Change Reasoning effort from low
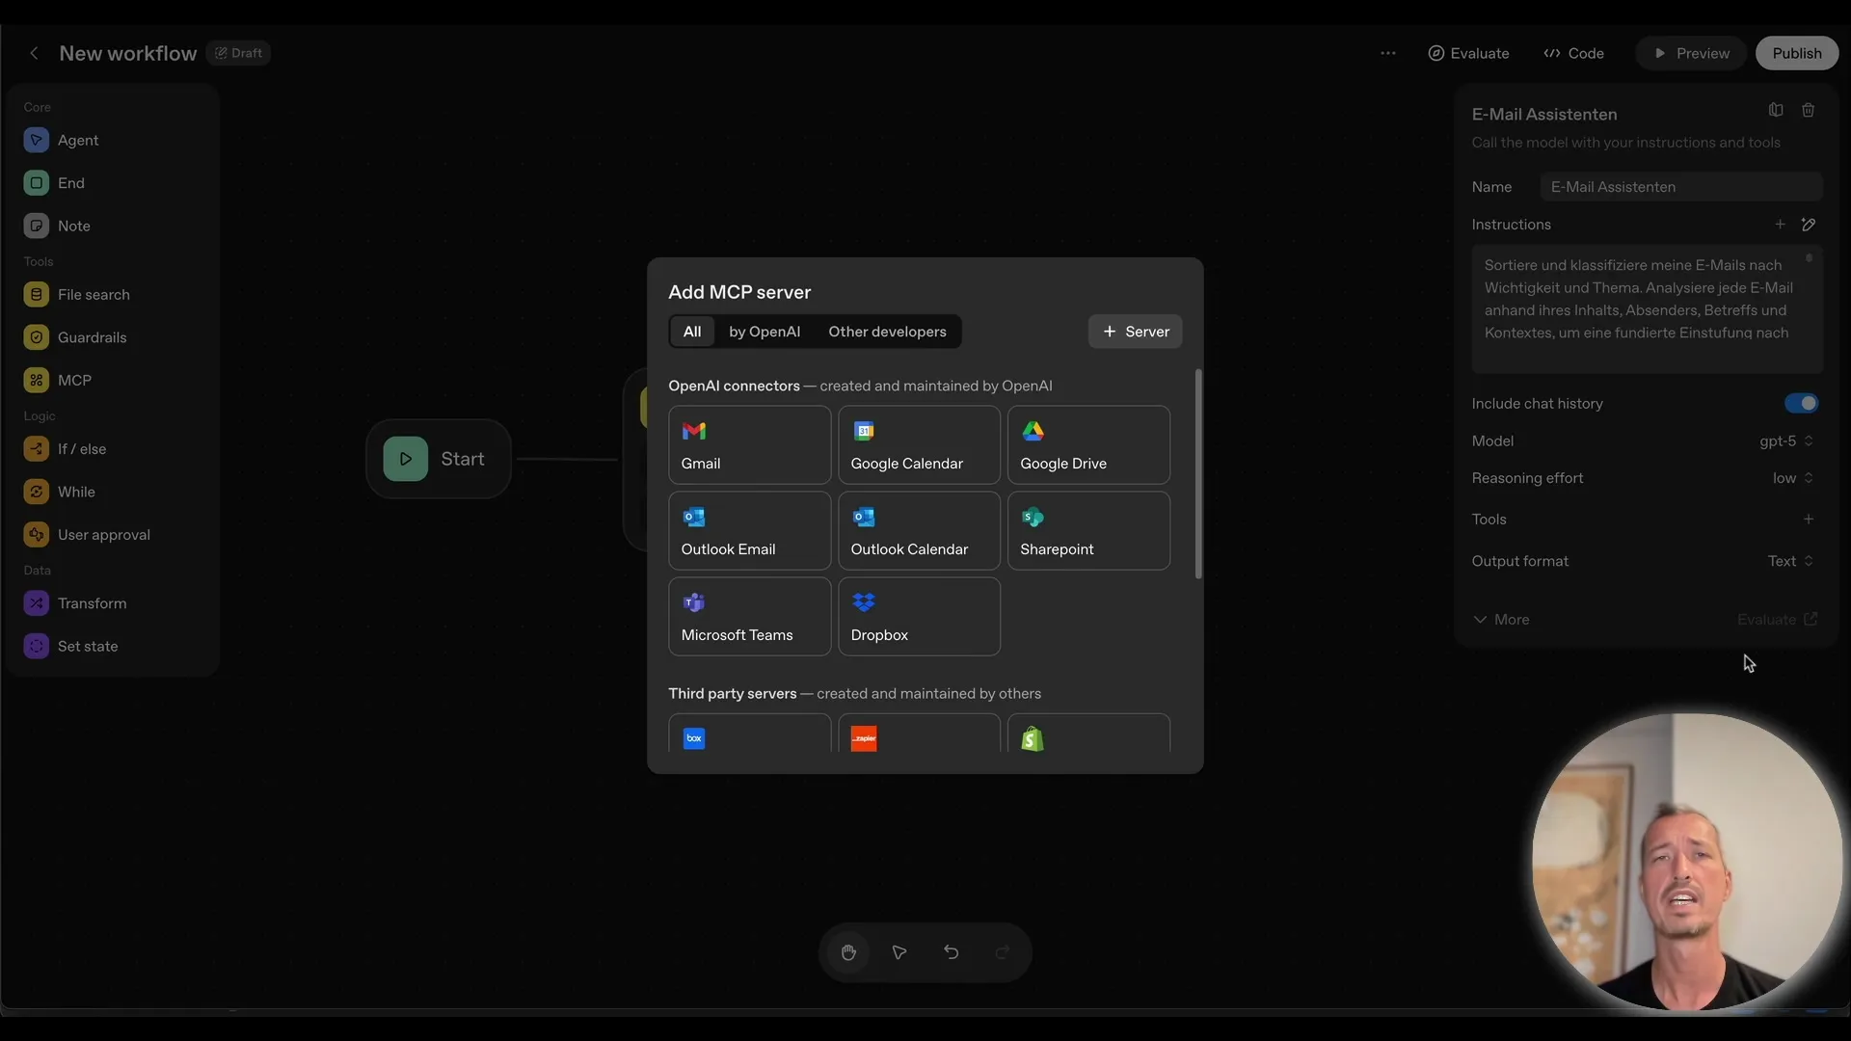The height and width of the screenshot is (1041, 1851). pos(1789,478)
